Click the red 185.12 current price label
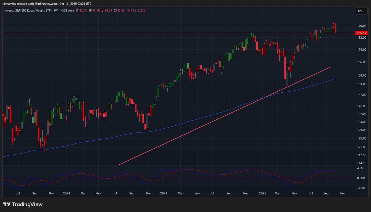Image resolution: width=371 pixels, height=212 pixels. (361, 33)
